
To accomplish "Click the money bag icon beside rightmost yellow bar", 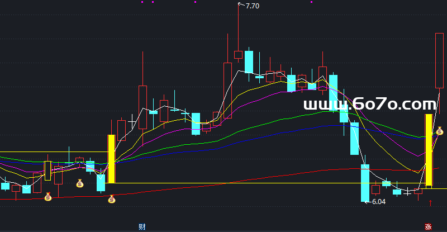I will [440, 131].
